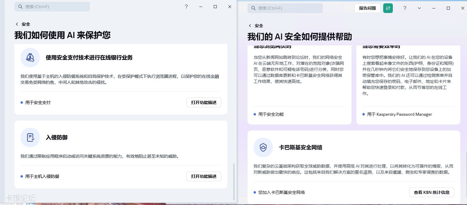Click the 入侵防御 card heading
This screenshot has height=205, width=467.
[x=57, y=137]
